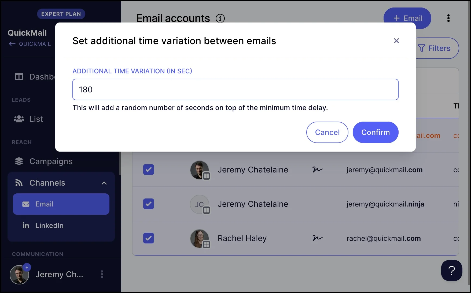Uncheck the Rachel Haley row checkbox
471x293 pixels.
[149, 238]
